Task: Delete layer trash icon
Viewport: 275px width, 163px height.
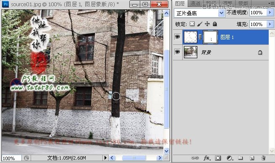Action: tap(263, 158)
